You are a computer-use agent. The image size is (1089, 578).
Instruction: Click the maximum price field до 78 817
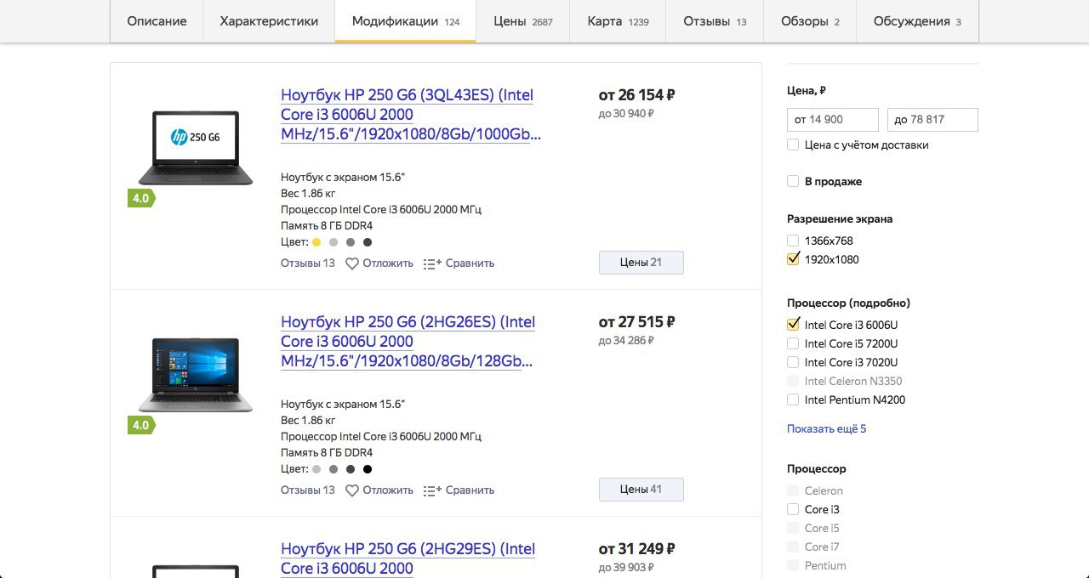[x=932, y=120]
